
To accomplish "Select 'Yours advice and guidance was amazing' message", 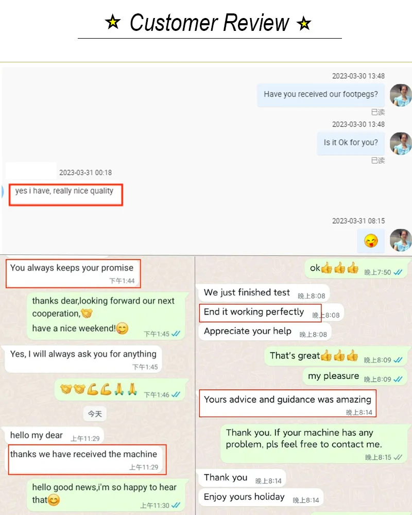I will coord(288,403).
